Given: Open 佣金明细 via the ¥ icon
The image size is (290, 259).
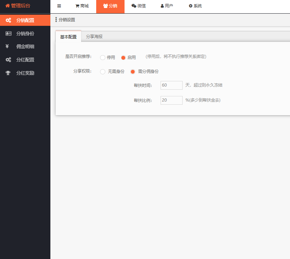Looking at the screenshot, I should point(9,46).
